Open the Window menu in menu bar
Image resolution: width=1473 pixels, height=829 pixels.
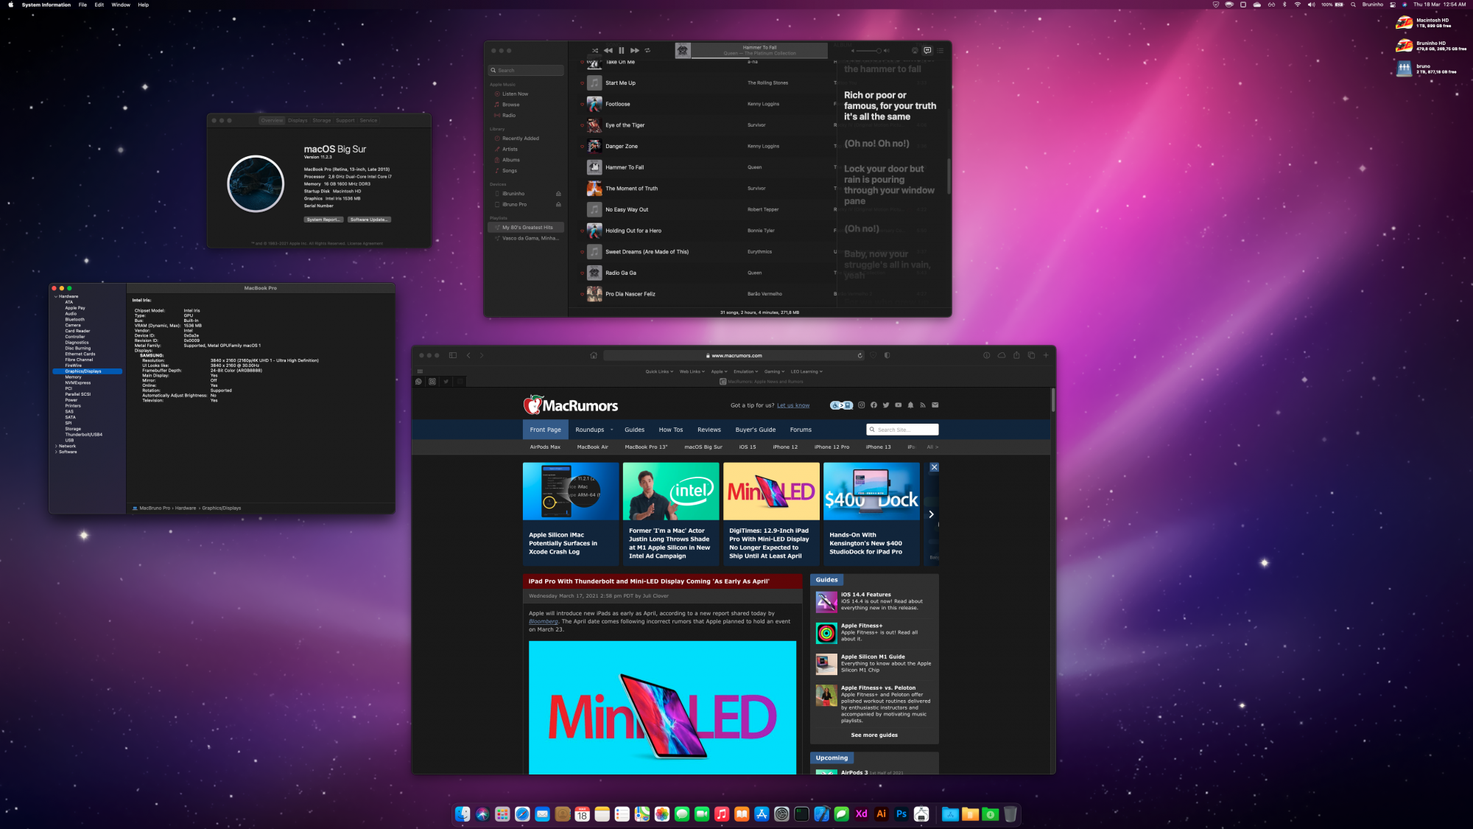pyautogui.click(x=121, y=4)
